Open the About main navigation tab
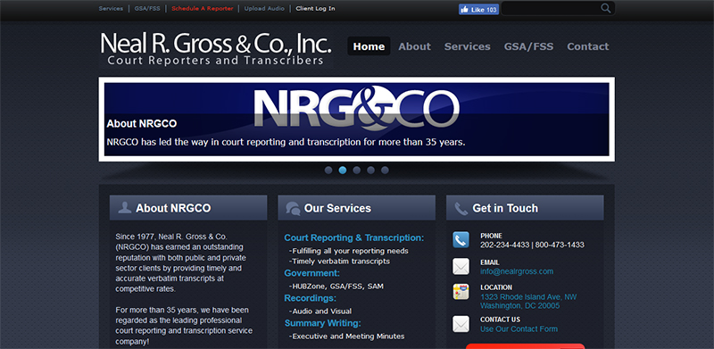The image size is (714, 349). pyautogui.click(x=414, y=46)
